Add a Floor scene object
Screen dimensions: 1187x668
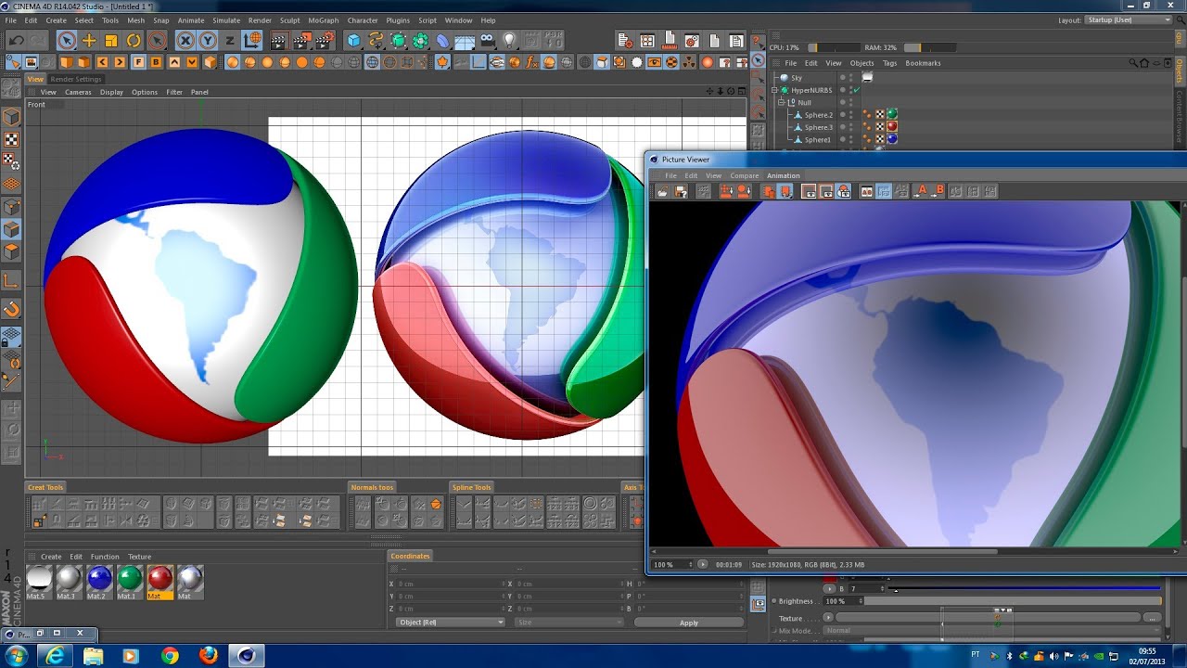[465, 41]
